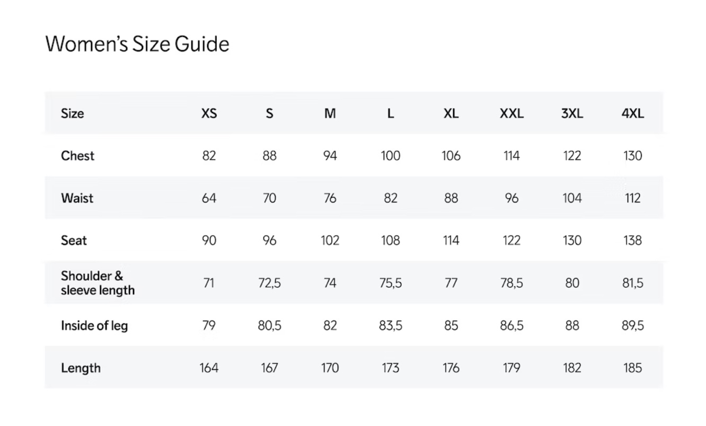Viewport: 706px width, 426px height.
Task: Select the Waist row label
Action: tap(77, 198)
